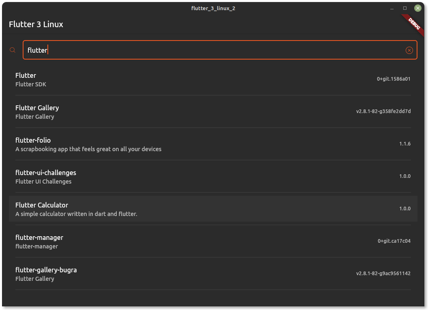Click version 1.0.0 of flutter-ui-challenges
The width and height of the screenshot is (428, 310).
coord(405,176)
